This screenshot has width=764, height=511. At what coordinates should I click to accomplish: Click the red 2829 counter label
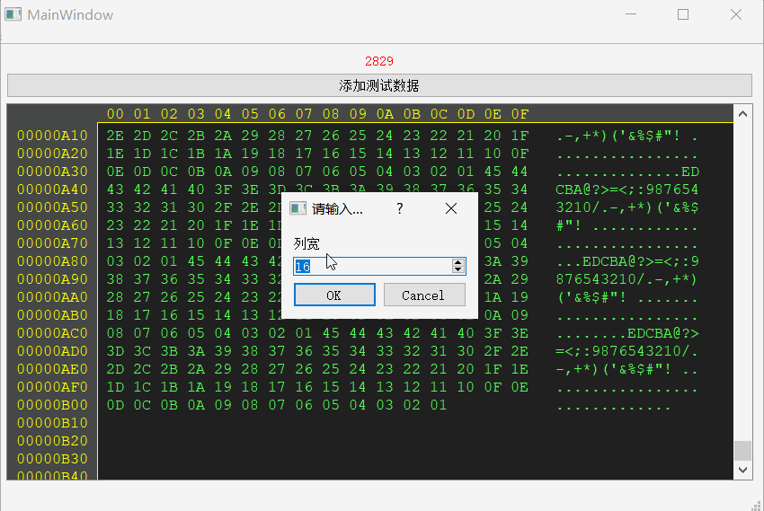pyautogui.click(x=379, y=61)
